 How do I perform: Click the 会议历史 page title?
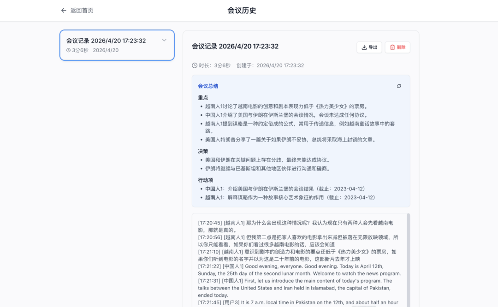point(242,11)
